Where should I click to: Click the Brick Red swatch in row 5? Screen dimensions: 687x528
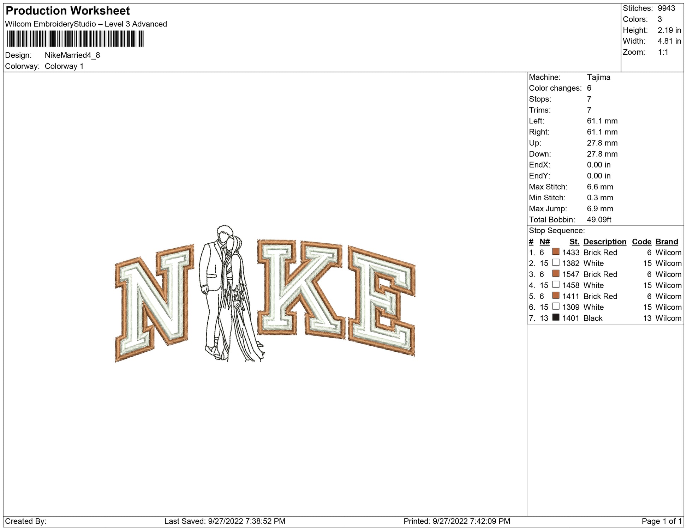point(556,296)
